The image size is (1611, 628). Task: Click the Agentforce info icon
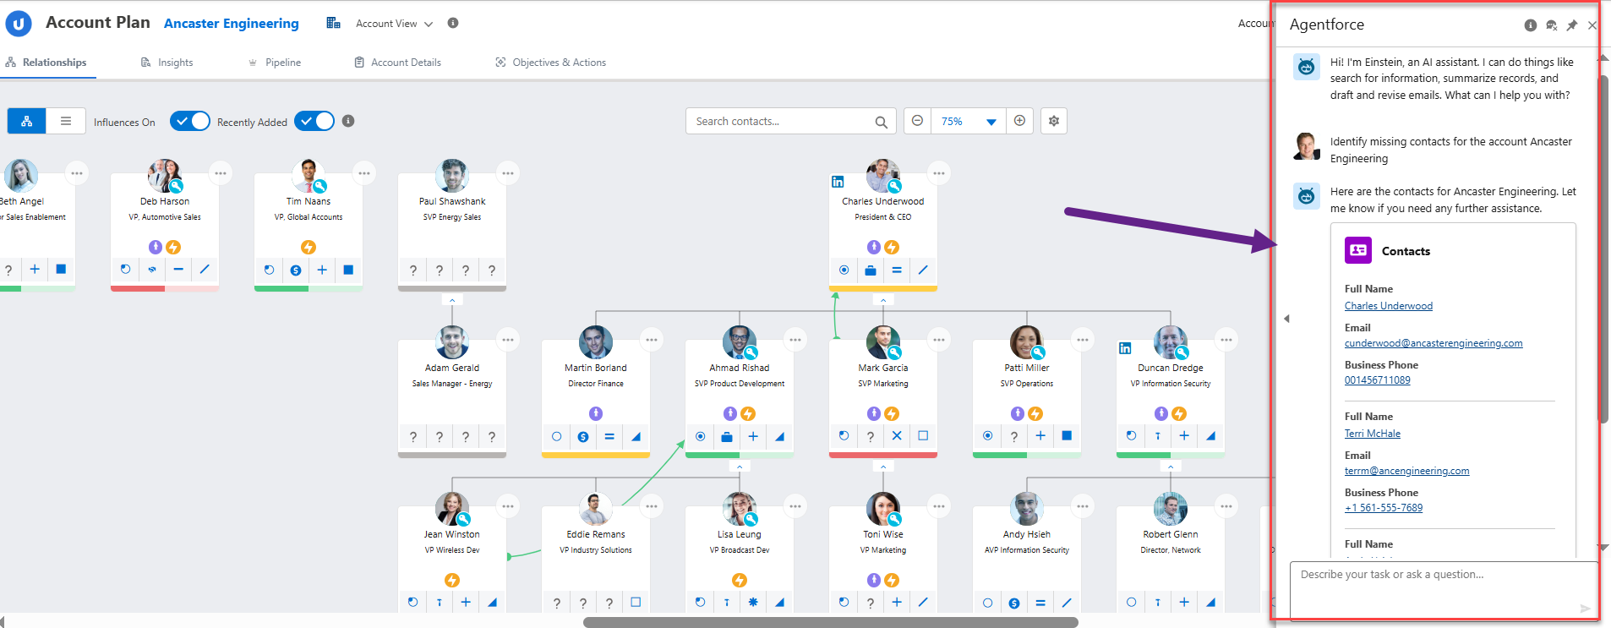tap(1531, 25)
